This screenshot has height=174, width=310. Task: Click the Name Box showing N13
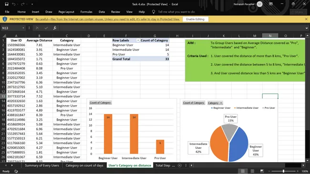pyautogui.click(x=11, y=28)
